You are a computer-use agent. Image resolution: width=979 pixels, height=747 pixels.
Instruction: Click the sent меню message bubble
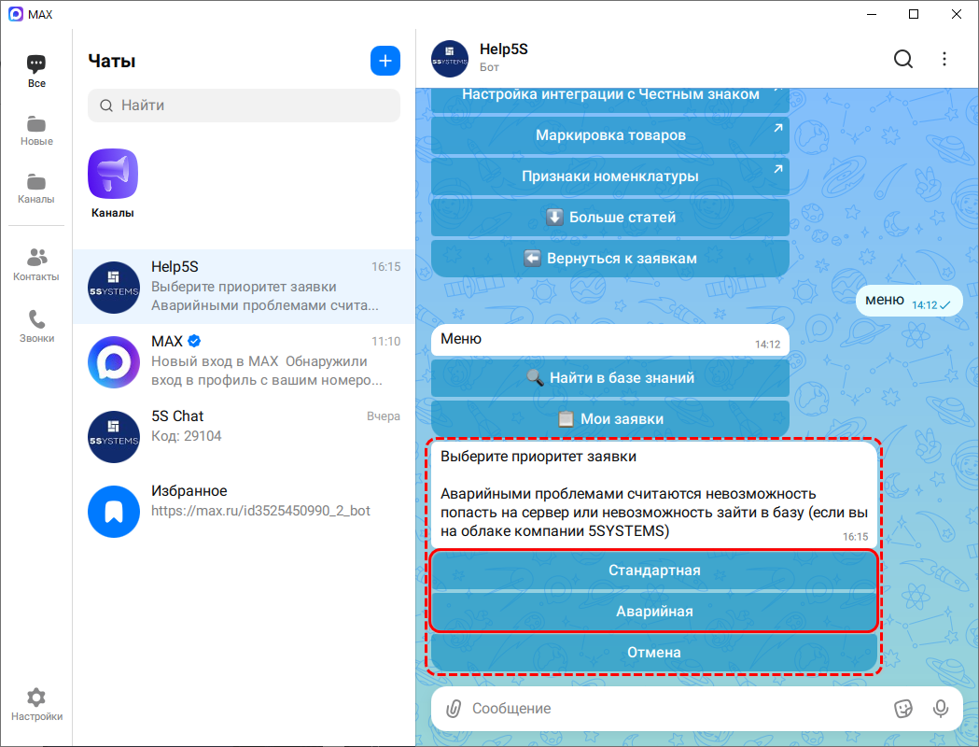909,301
